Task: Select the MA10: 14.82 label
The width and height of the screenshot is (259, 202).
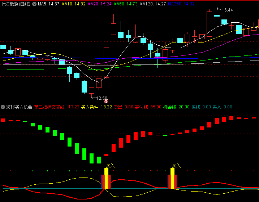Action: tap(73, 4)
